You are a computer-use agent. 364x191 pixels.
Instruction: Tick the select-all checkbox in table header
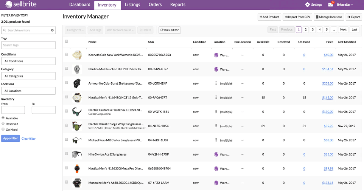(66, 41)
